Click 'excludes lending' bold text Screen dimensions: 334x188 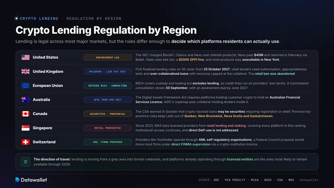(205, 83)
